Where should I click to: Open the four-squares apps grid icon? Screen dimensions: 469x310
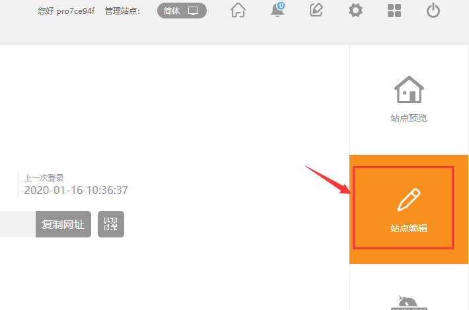(394, 11)
